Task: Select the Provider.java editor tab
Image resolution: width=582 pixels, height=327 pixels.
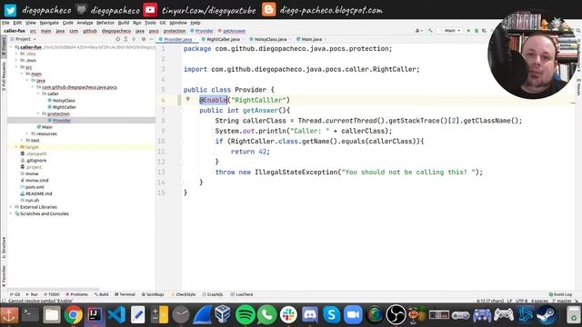Action: click(x=177, y=39)
